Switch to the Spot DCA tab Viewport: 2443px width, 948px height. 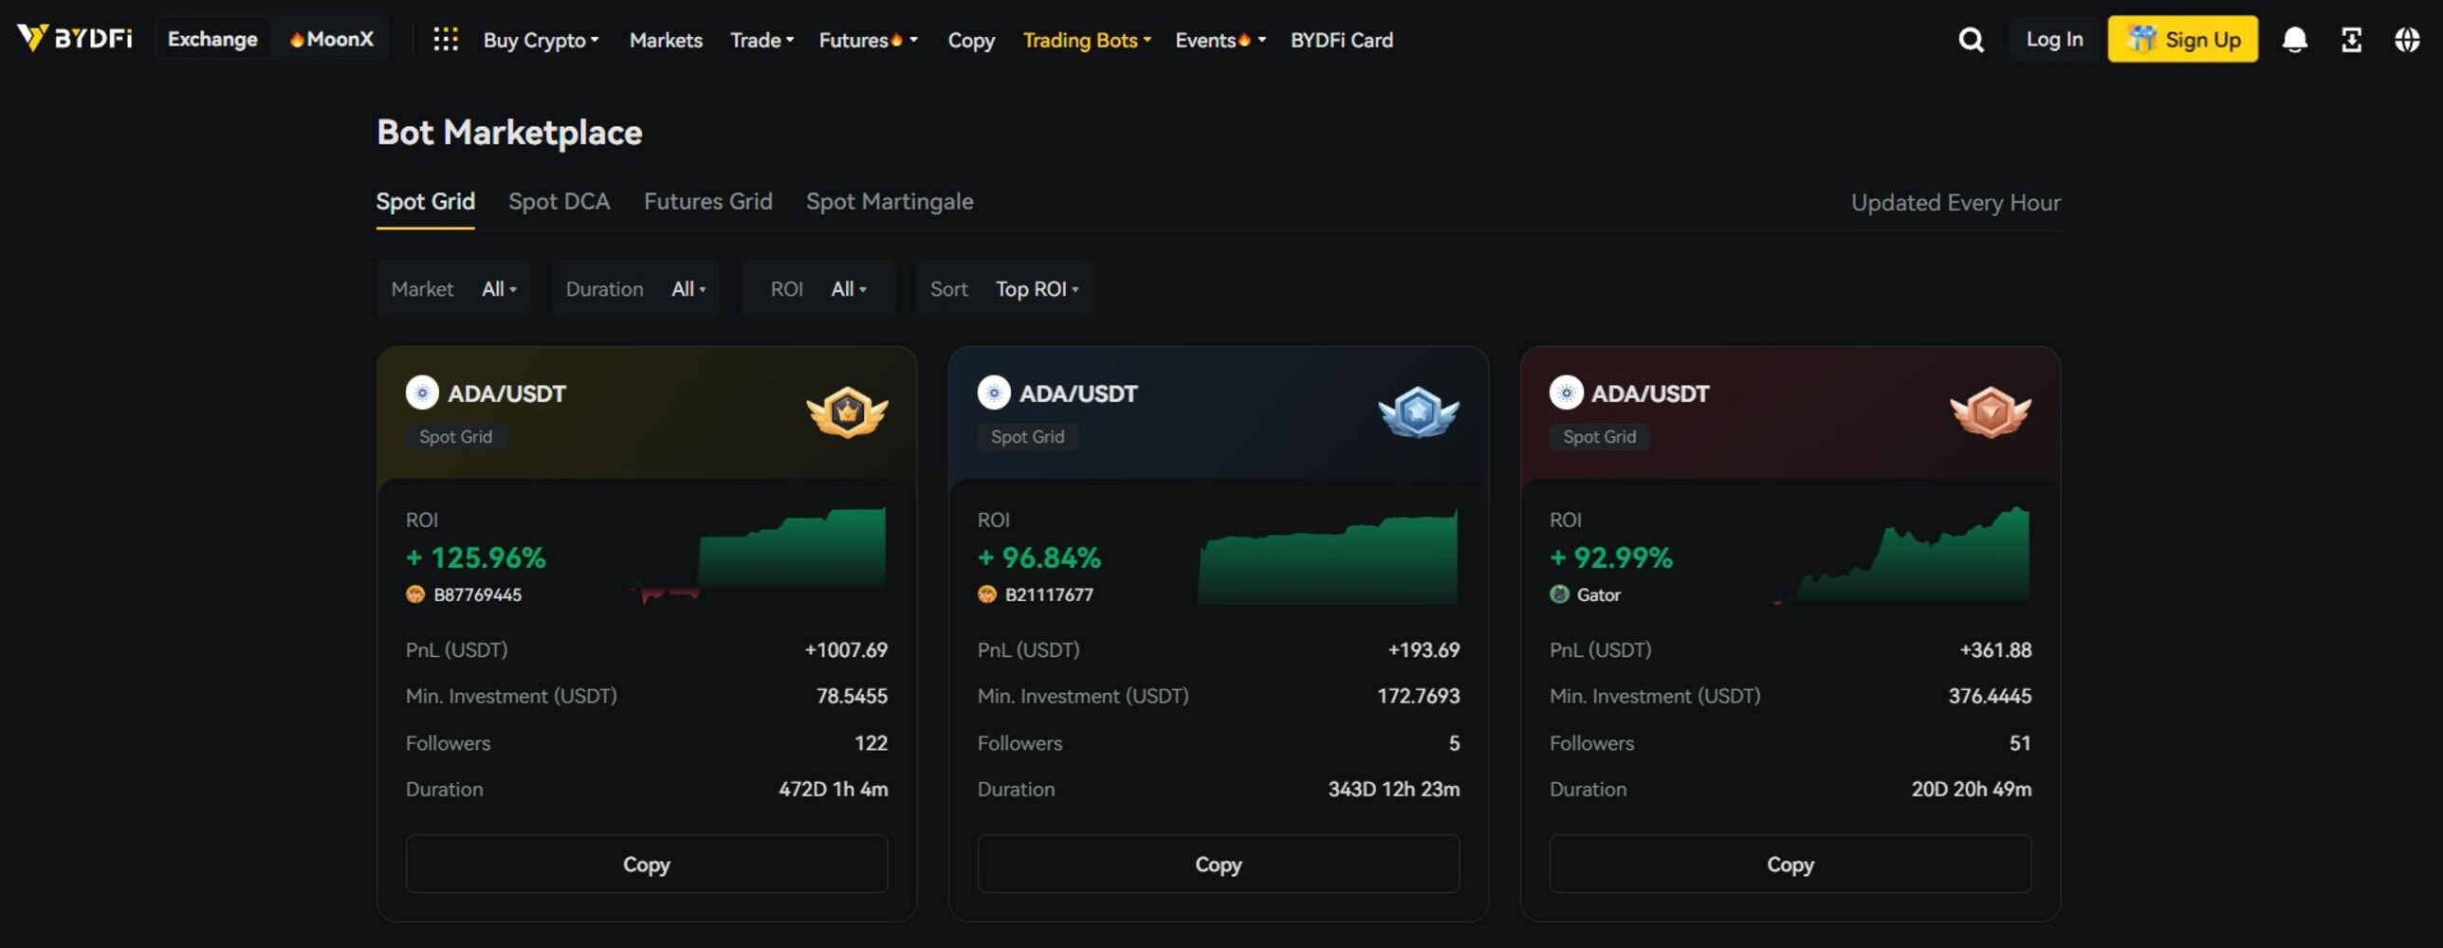[559, 201]
